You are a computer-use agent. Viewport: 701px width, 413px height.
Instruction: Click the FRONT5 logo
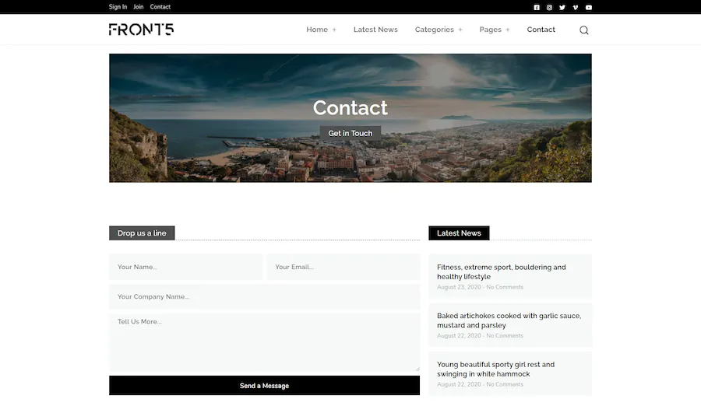click(141, 30)
